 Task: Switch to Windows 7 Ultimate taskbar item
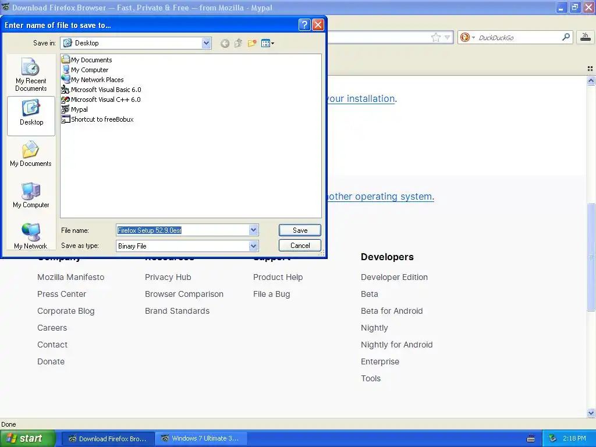(x=201, y=439)
